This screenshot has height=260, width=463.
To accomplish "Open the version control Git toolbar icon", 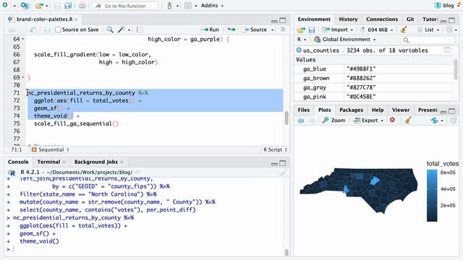I will click(169, 6).
